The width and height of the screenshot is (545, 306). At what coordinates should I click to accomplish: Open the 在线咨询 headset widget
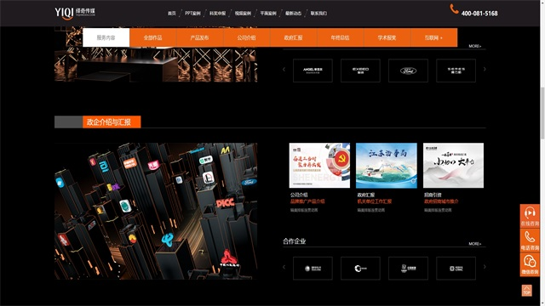pos(530,216)
